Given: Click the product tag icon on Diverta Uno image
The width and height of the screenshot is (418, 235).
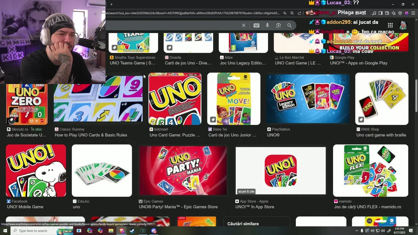Looking at the screenshot, I should pyautogui.click(x=169, y=48).
